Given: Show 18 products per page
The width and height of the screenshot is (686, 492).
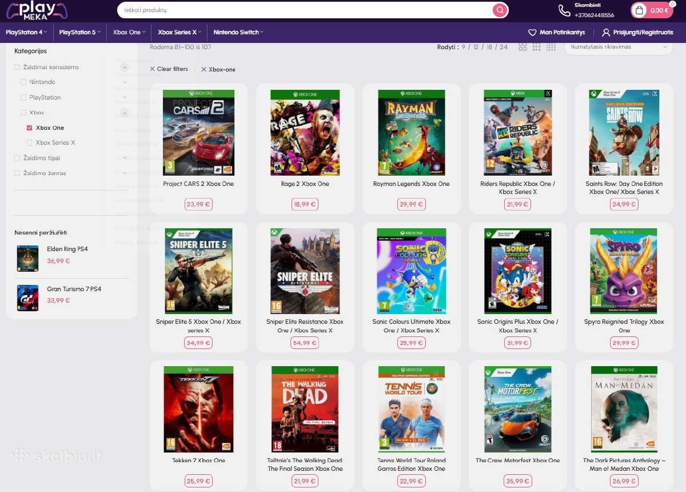Looking at the screenshot, I should (489, 47).
